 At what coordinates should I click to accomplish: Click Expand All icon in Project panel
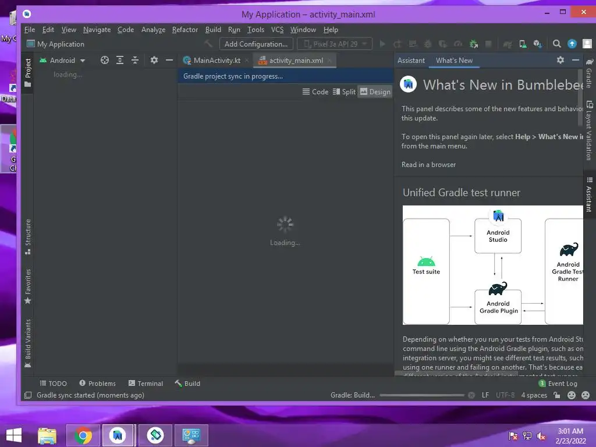coord(120,60)
